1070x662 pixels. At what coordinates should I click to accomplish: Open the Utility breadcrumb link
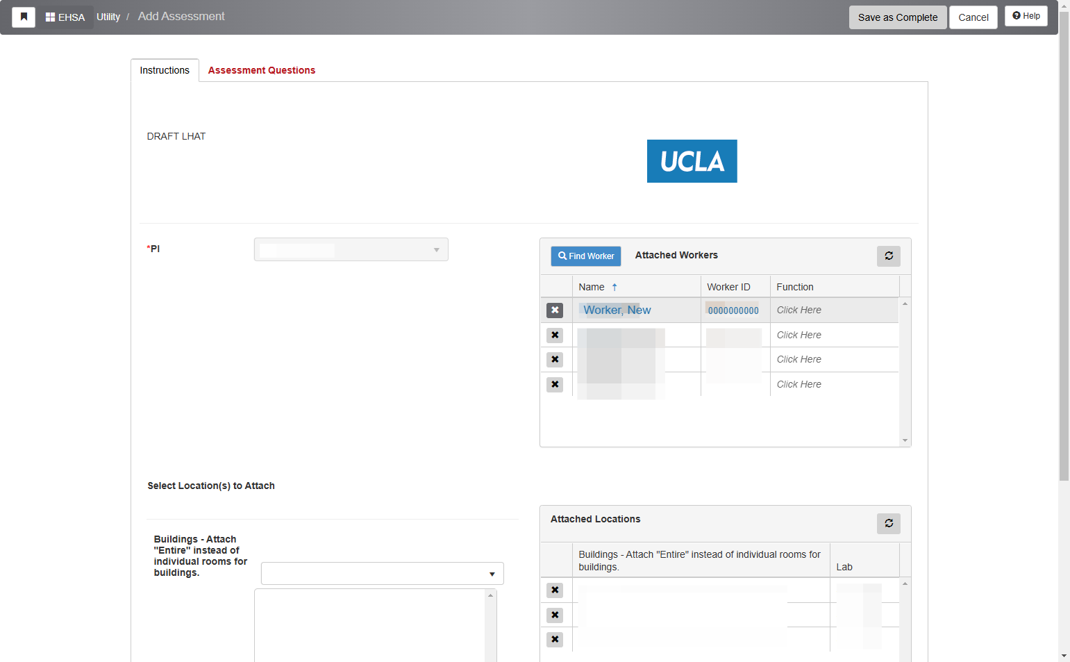point(108,17)
